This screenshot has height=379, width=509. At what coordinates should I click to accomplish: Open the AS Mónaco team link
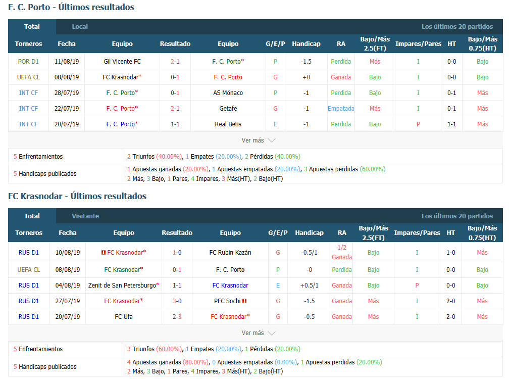tap(228, 93)
